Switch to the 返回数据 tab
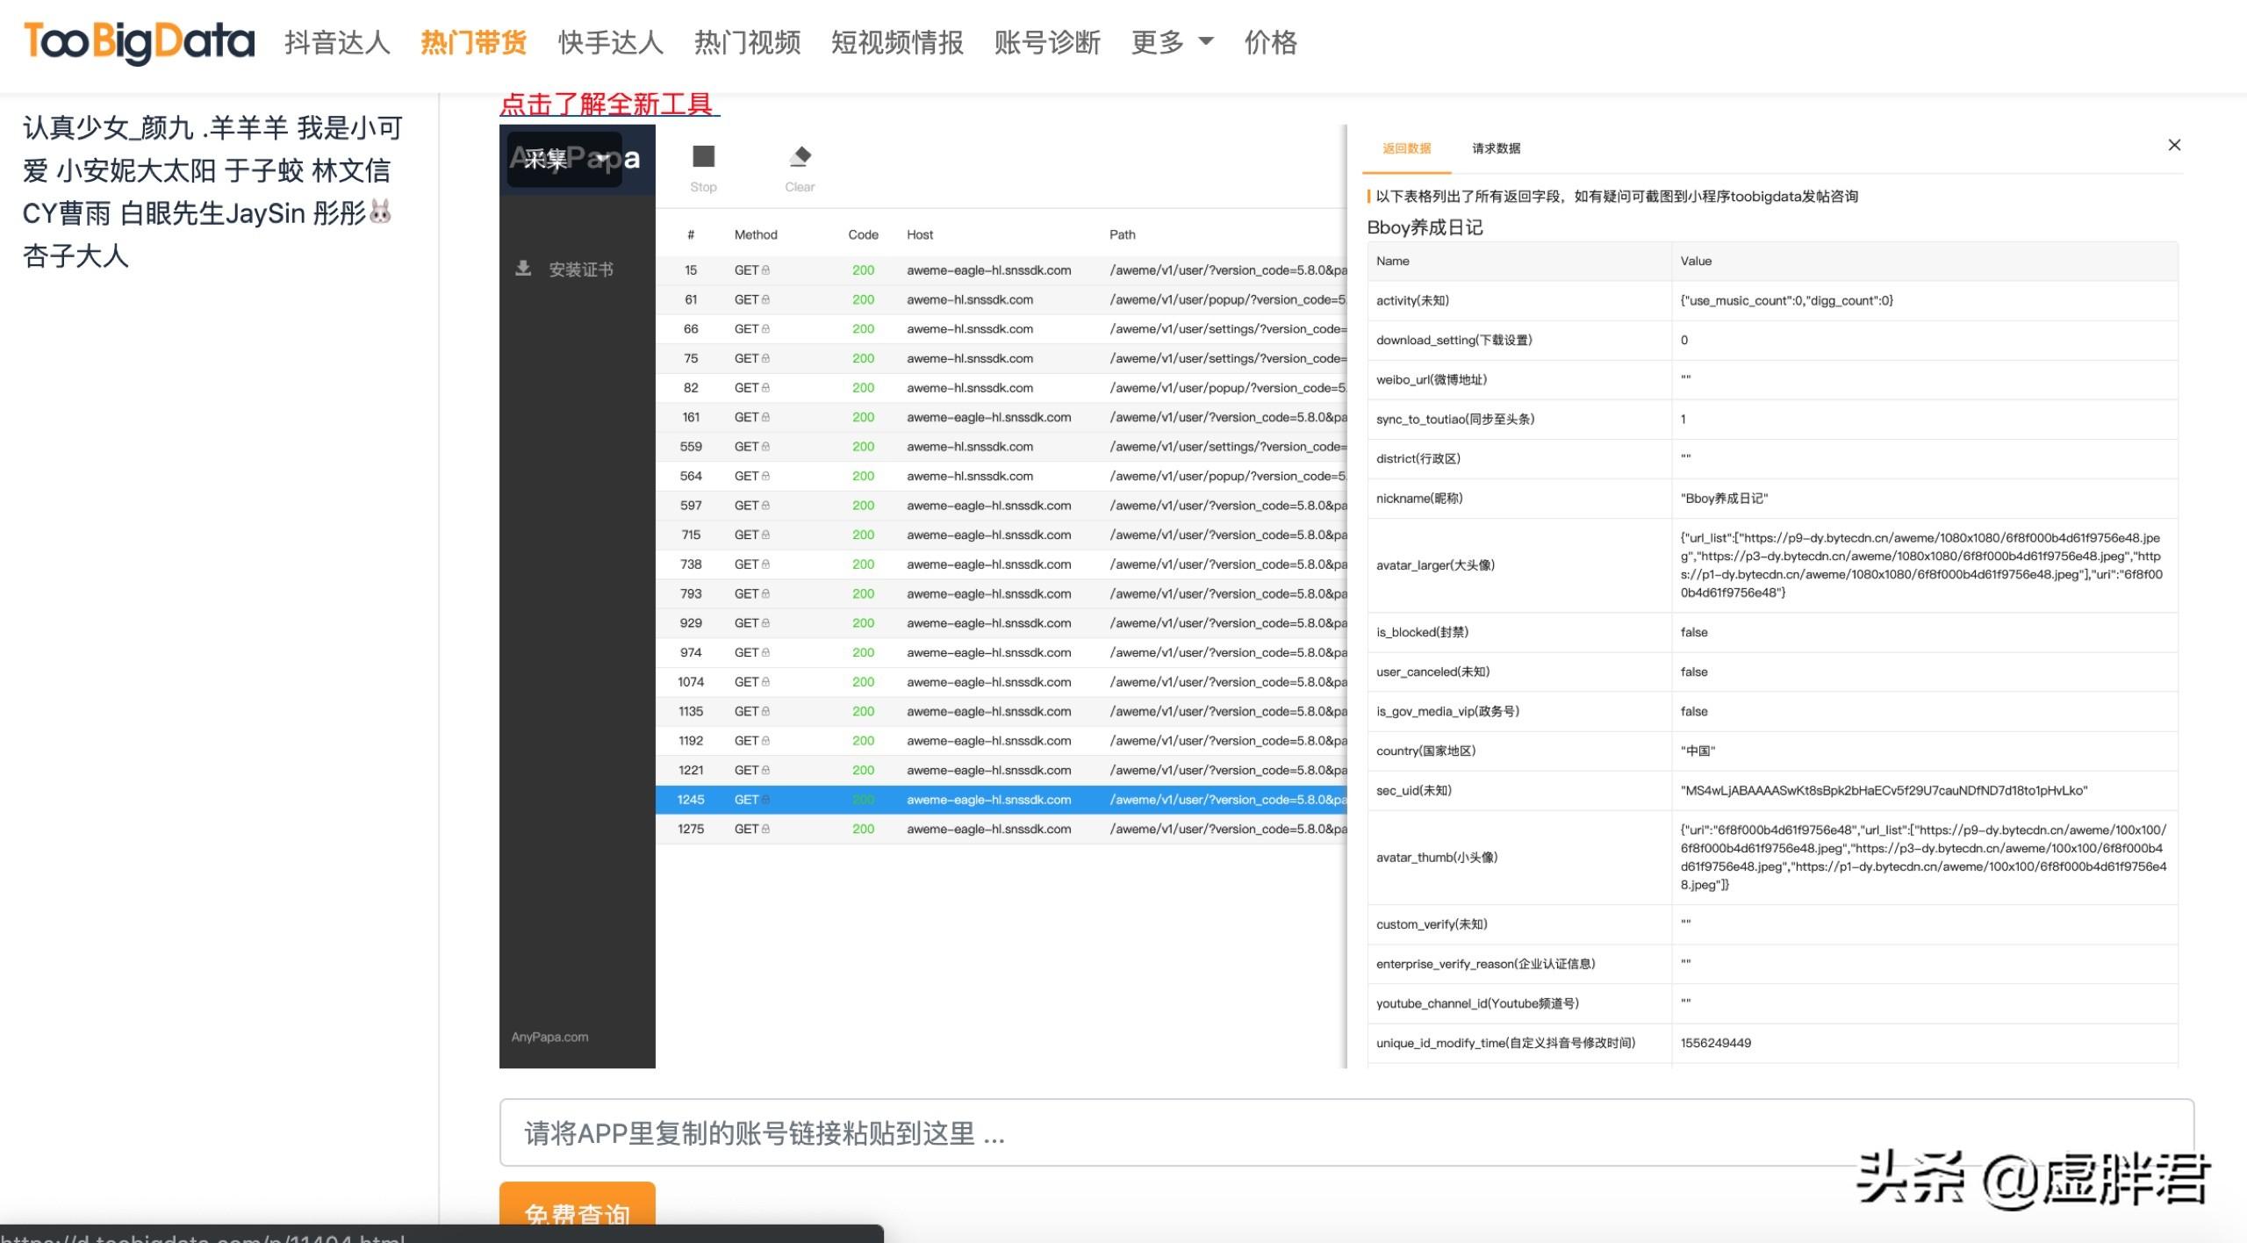The width and height of the screenshot is (2247, 1243). 1406,148
